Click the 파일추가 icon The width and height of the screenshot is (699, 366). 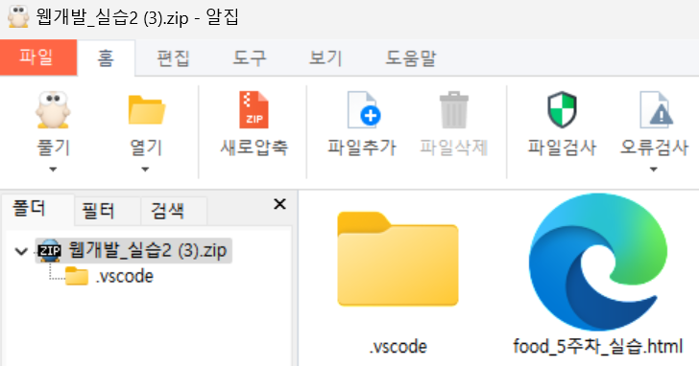[x=363, y=110]
